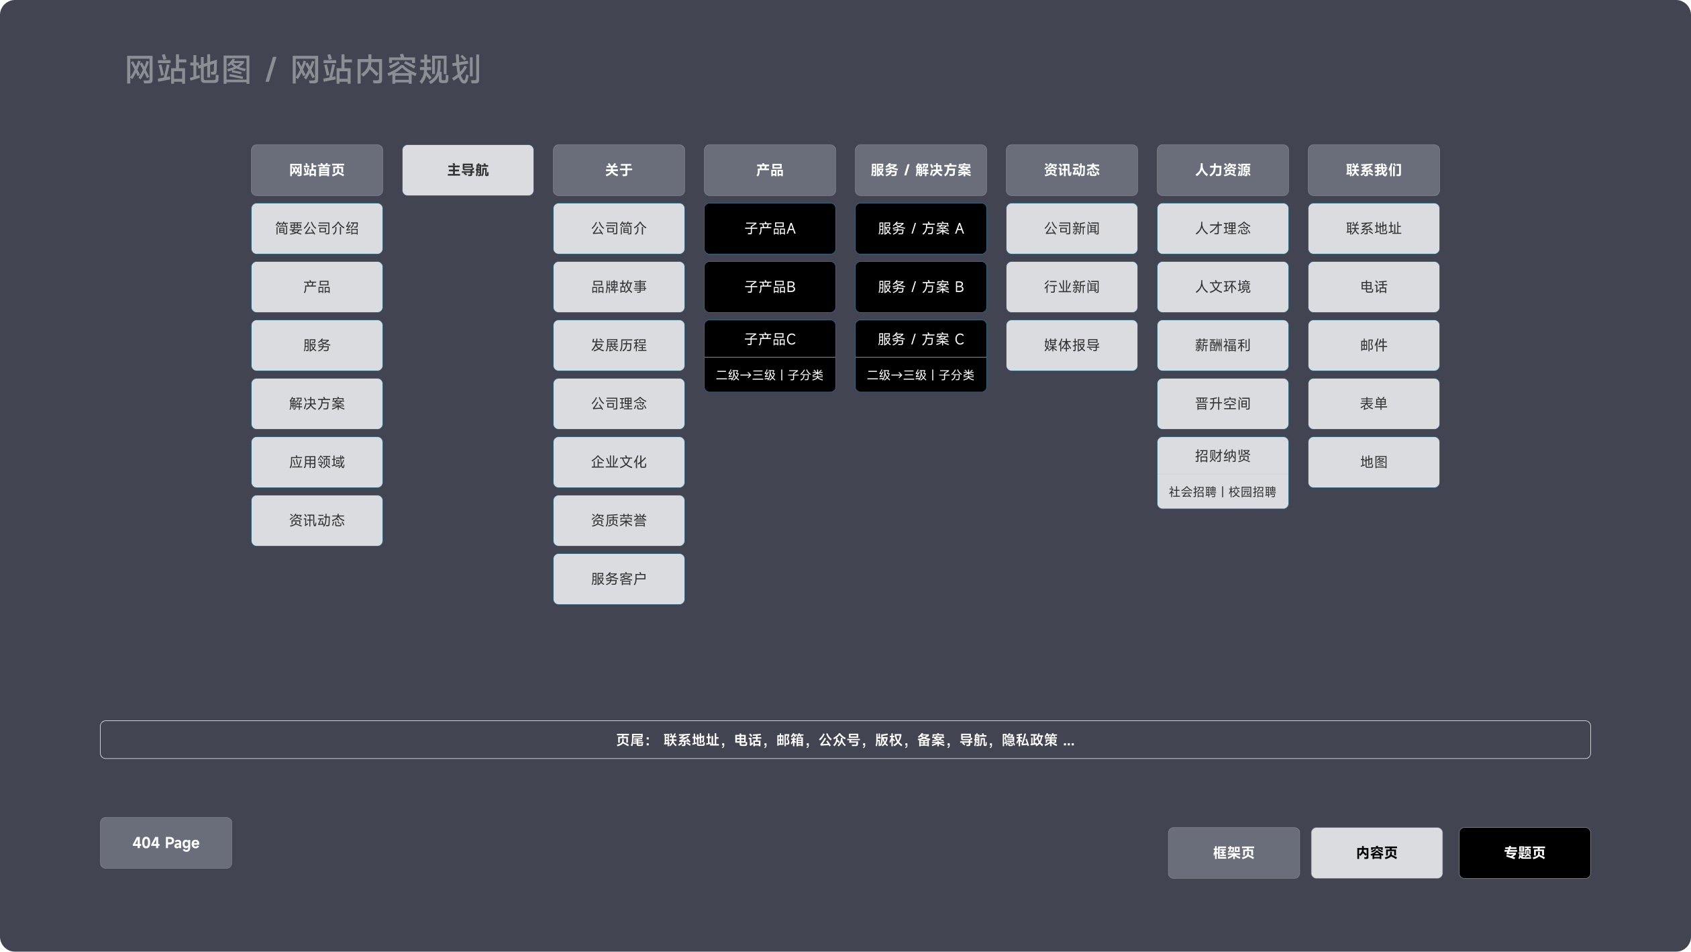This screenshot has width=1691, height=952.
Task: Click 二级→三级 子分类 under 子产品C
Action: [770, 375]
